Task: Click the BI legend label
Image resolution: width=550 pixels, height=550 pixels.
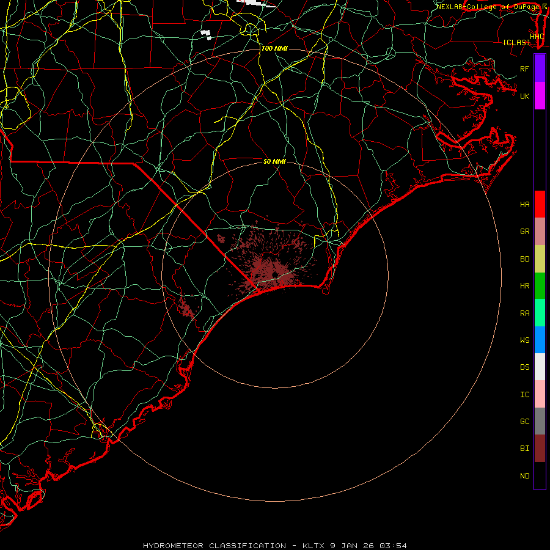Action: click(x=524, y=449)
